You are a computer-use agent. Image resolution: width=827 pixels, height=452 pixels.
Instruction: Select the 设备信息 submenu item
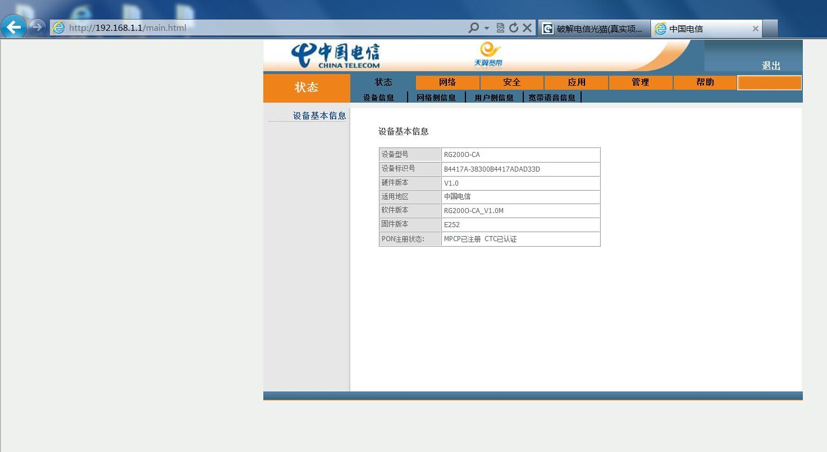(x=379, y=98)
